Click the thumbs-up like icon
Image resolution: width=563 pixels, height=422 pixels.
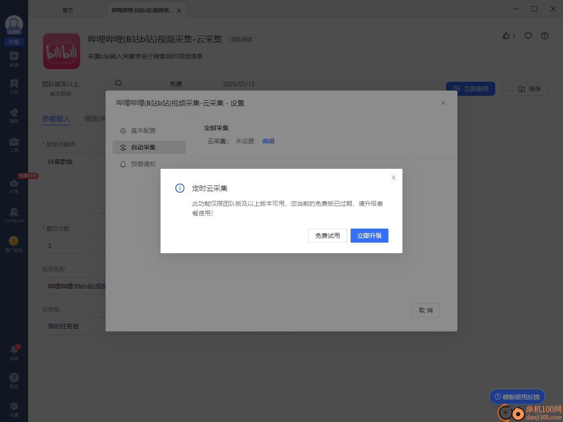pyautogui.click(x=506, y=36)
